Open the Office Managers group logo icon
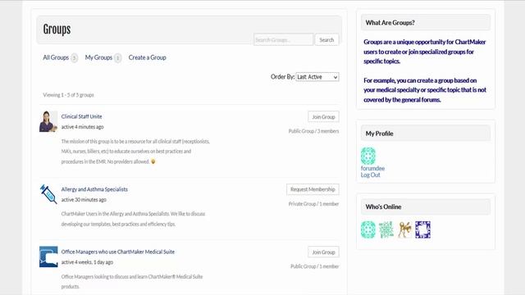The width and height of the screenshot is (525, 295). [x=48, y=256]
